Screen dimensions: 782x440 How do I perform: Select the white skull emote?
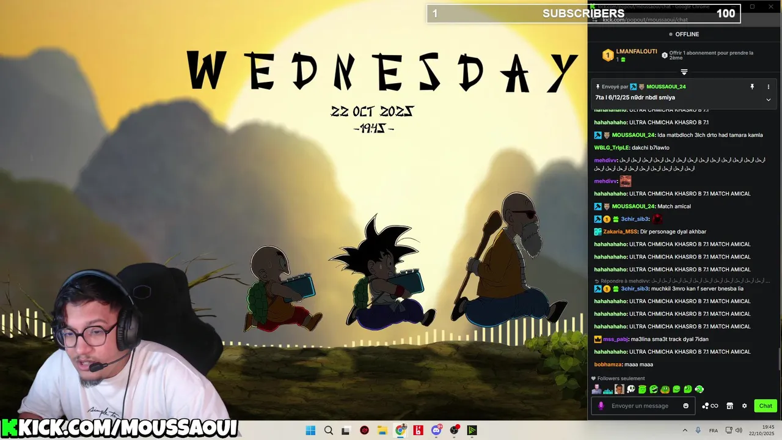631,389
